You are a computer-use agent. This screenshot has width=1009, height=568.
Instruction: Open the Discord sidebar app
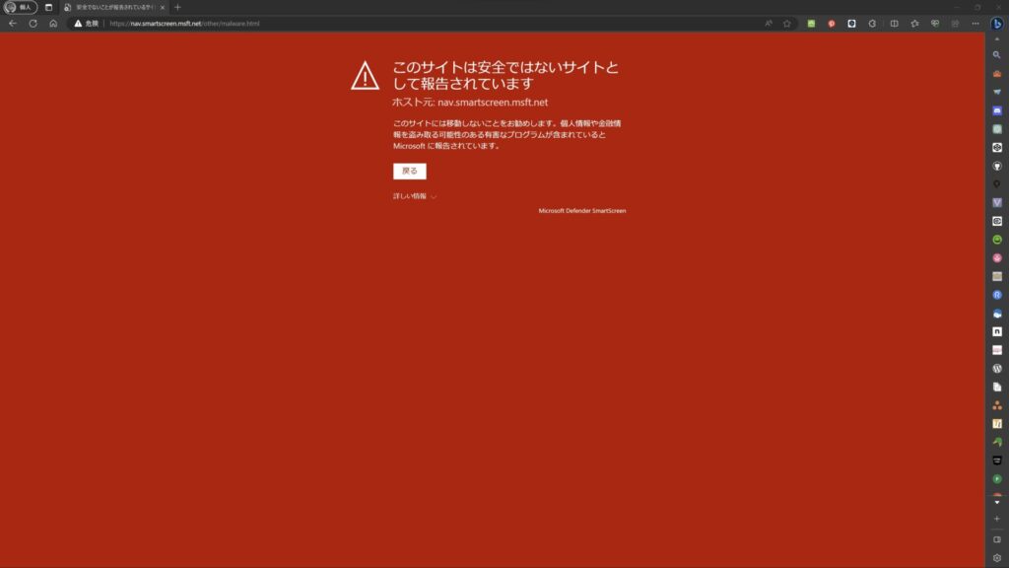click(x=997, y=110)
